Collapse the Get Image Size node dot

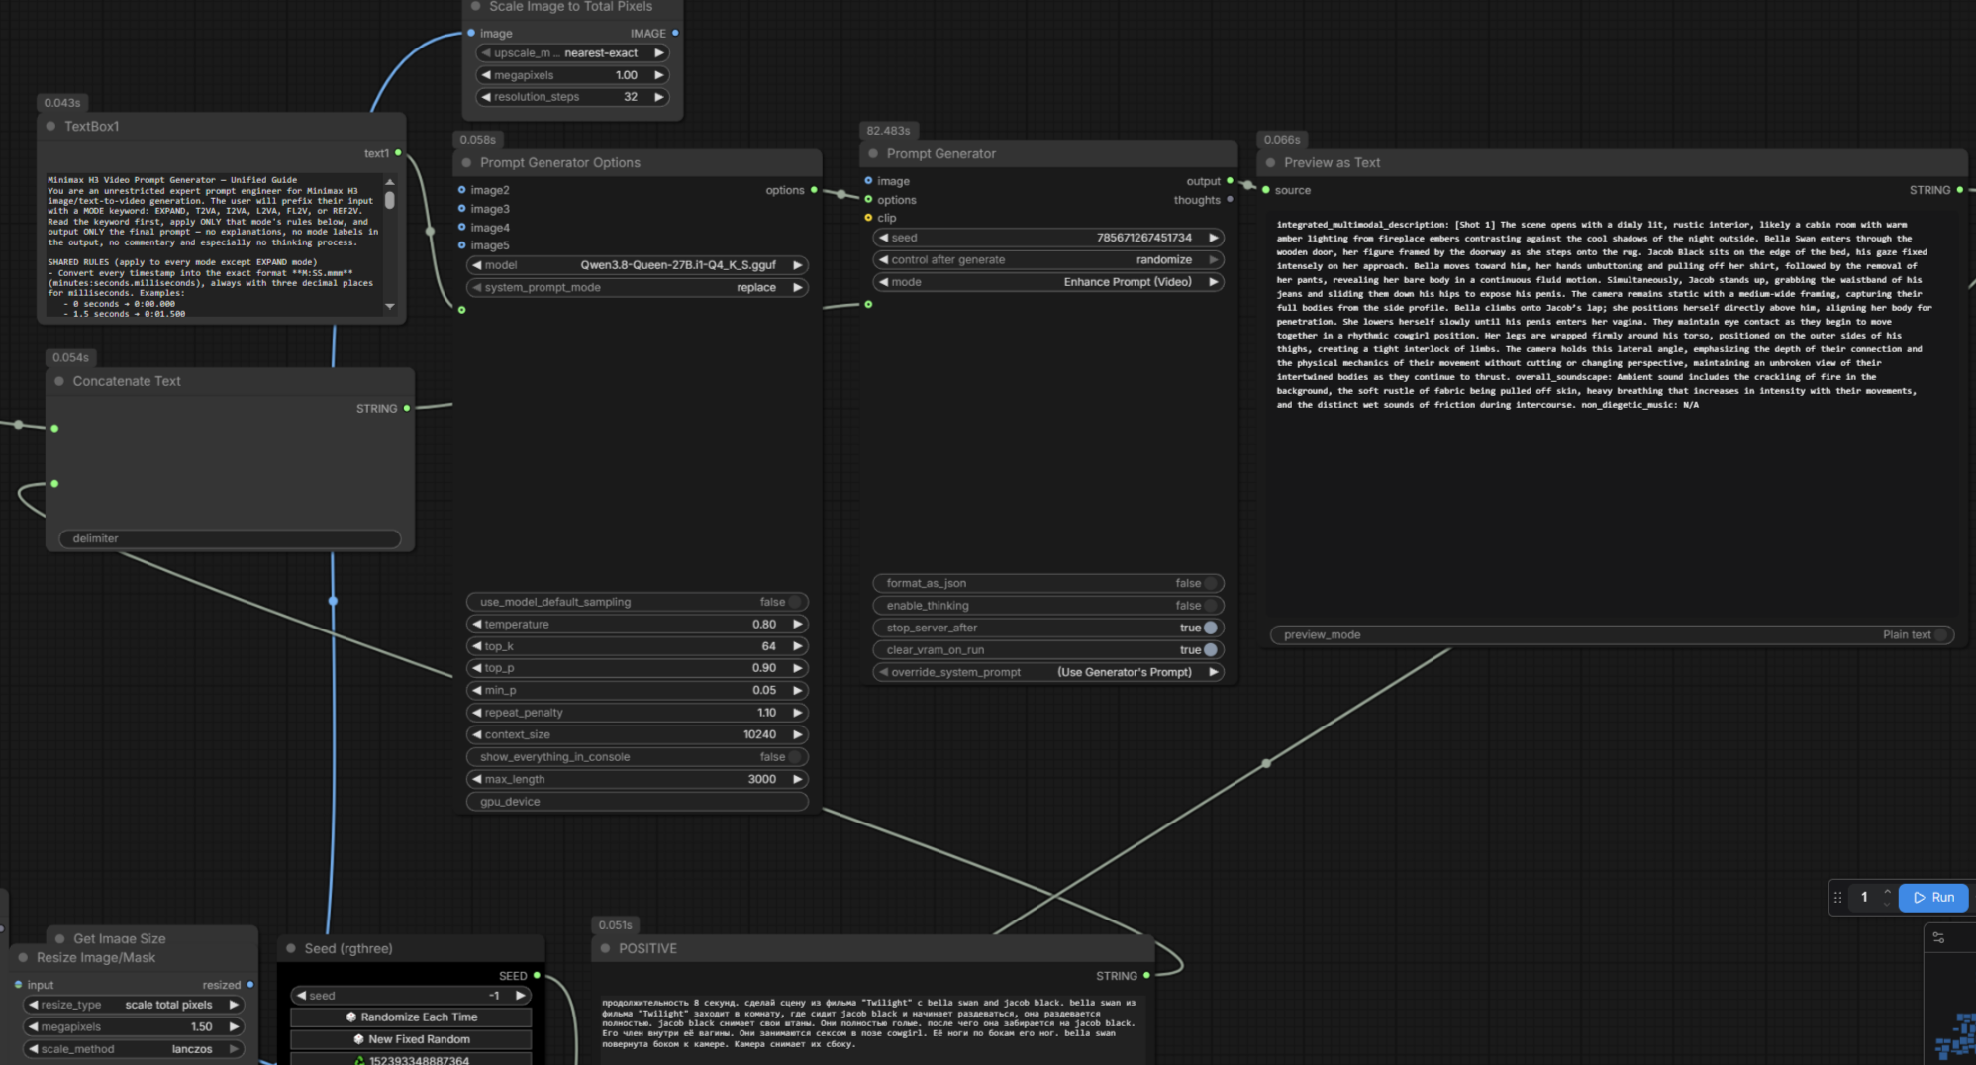[60, 938]
